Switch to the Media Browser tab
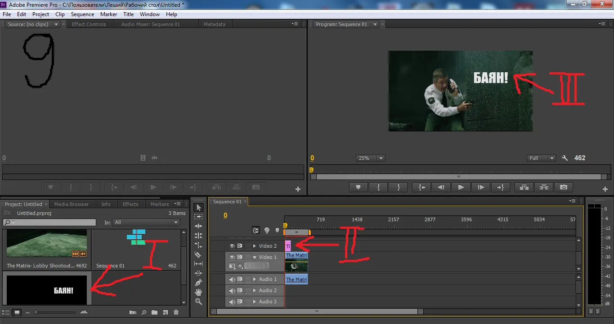The width and height of the screenshot is (614, 324). click(x=72, y=204)
